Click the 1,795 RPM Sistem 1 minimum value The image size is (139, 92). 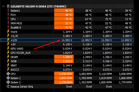point(86,78)
